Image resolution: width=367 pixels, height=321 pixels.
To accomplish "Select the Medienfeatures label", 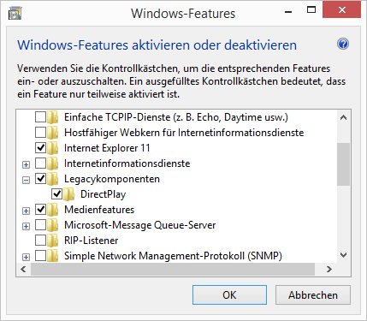I will point(99,210).
